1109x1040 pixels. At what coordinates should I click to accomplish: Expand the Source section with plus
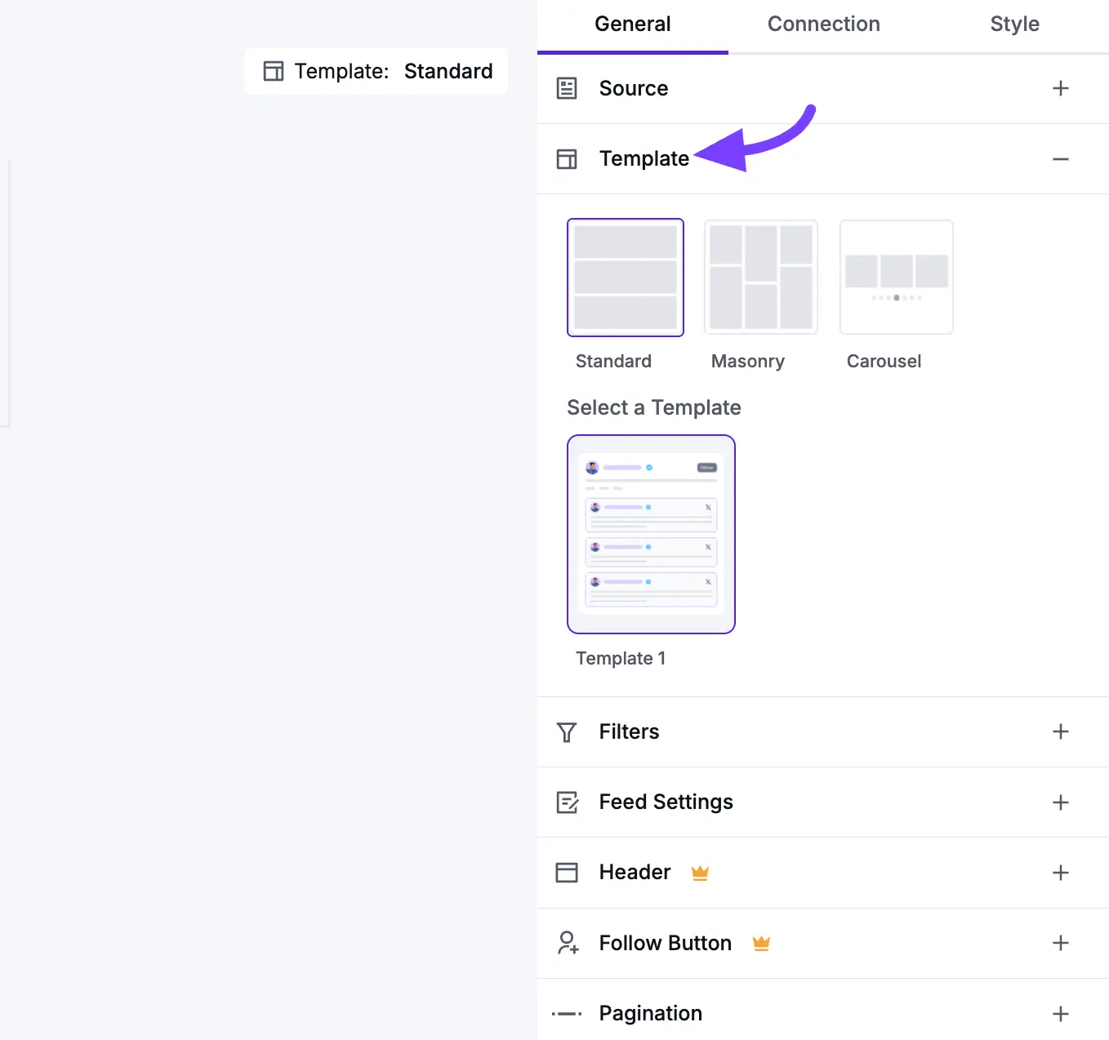pos(1060,88)
